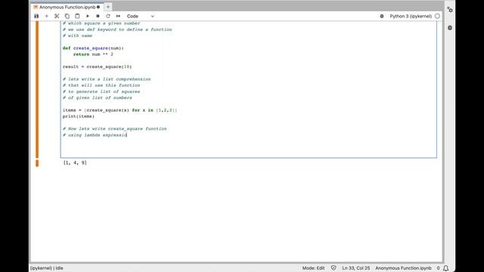This screenshot has width=484, height=272.
Task: Restart kernel and run all cells
Action: coord(118,16)
